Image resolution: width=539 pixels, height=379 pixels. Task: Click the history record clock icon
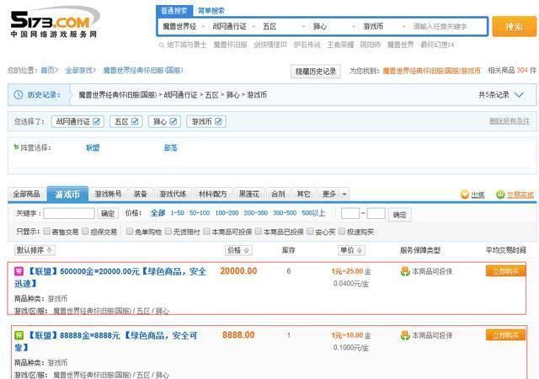tap(19, 94)
